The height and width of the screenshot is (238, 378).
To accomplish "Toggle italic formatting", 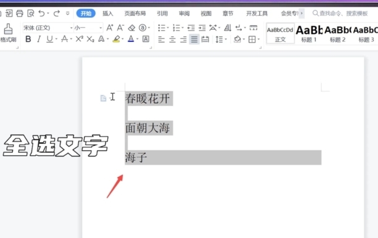I will tap(39, 39).
